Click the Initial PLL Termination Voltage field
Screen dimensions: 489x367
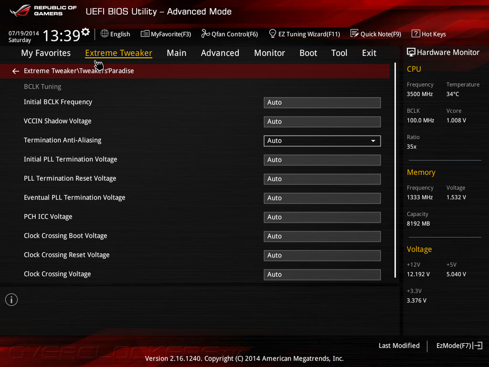point(322,160)
